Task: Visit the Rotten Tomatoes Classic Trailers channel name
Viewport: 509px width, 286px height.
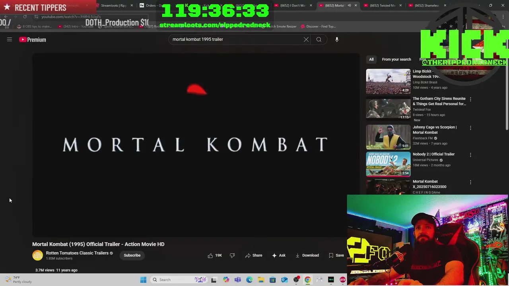Action: pyautogui.click(x=77, y=253)
